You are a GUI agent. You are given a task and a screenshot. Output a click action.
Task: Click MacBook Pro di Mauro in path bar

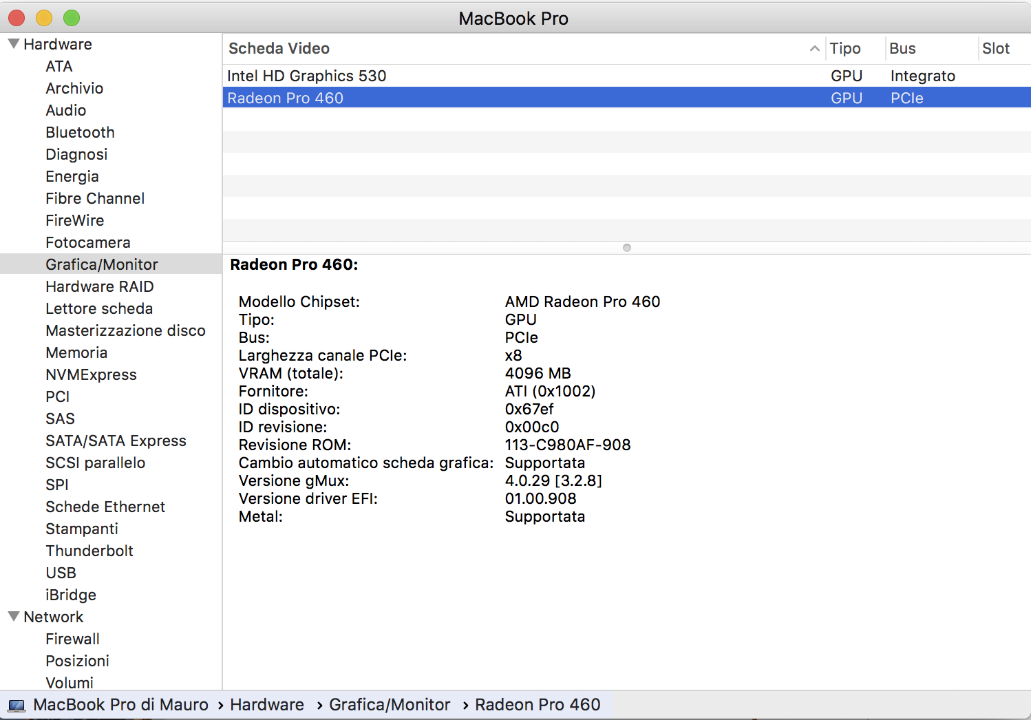click(121, 705)
